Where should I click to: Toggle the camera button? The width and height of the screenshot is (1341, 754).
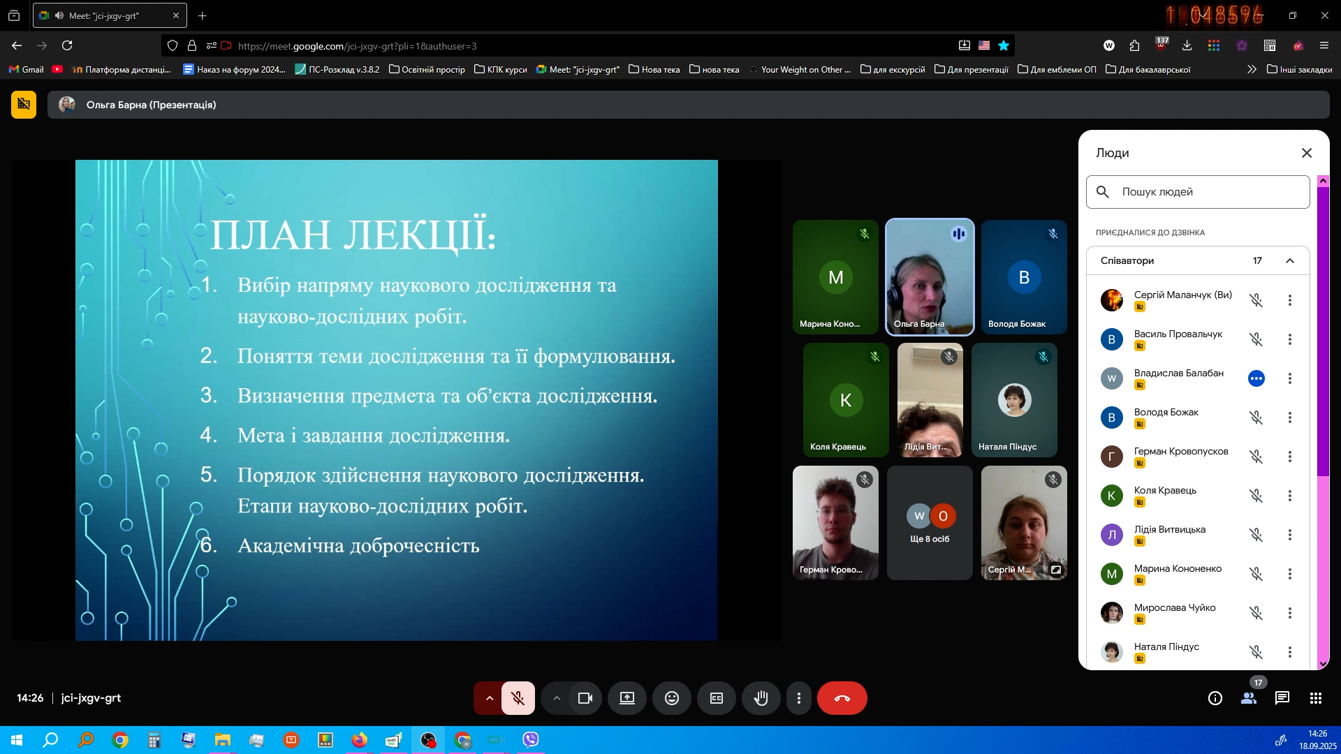coord(585,698)
